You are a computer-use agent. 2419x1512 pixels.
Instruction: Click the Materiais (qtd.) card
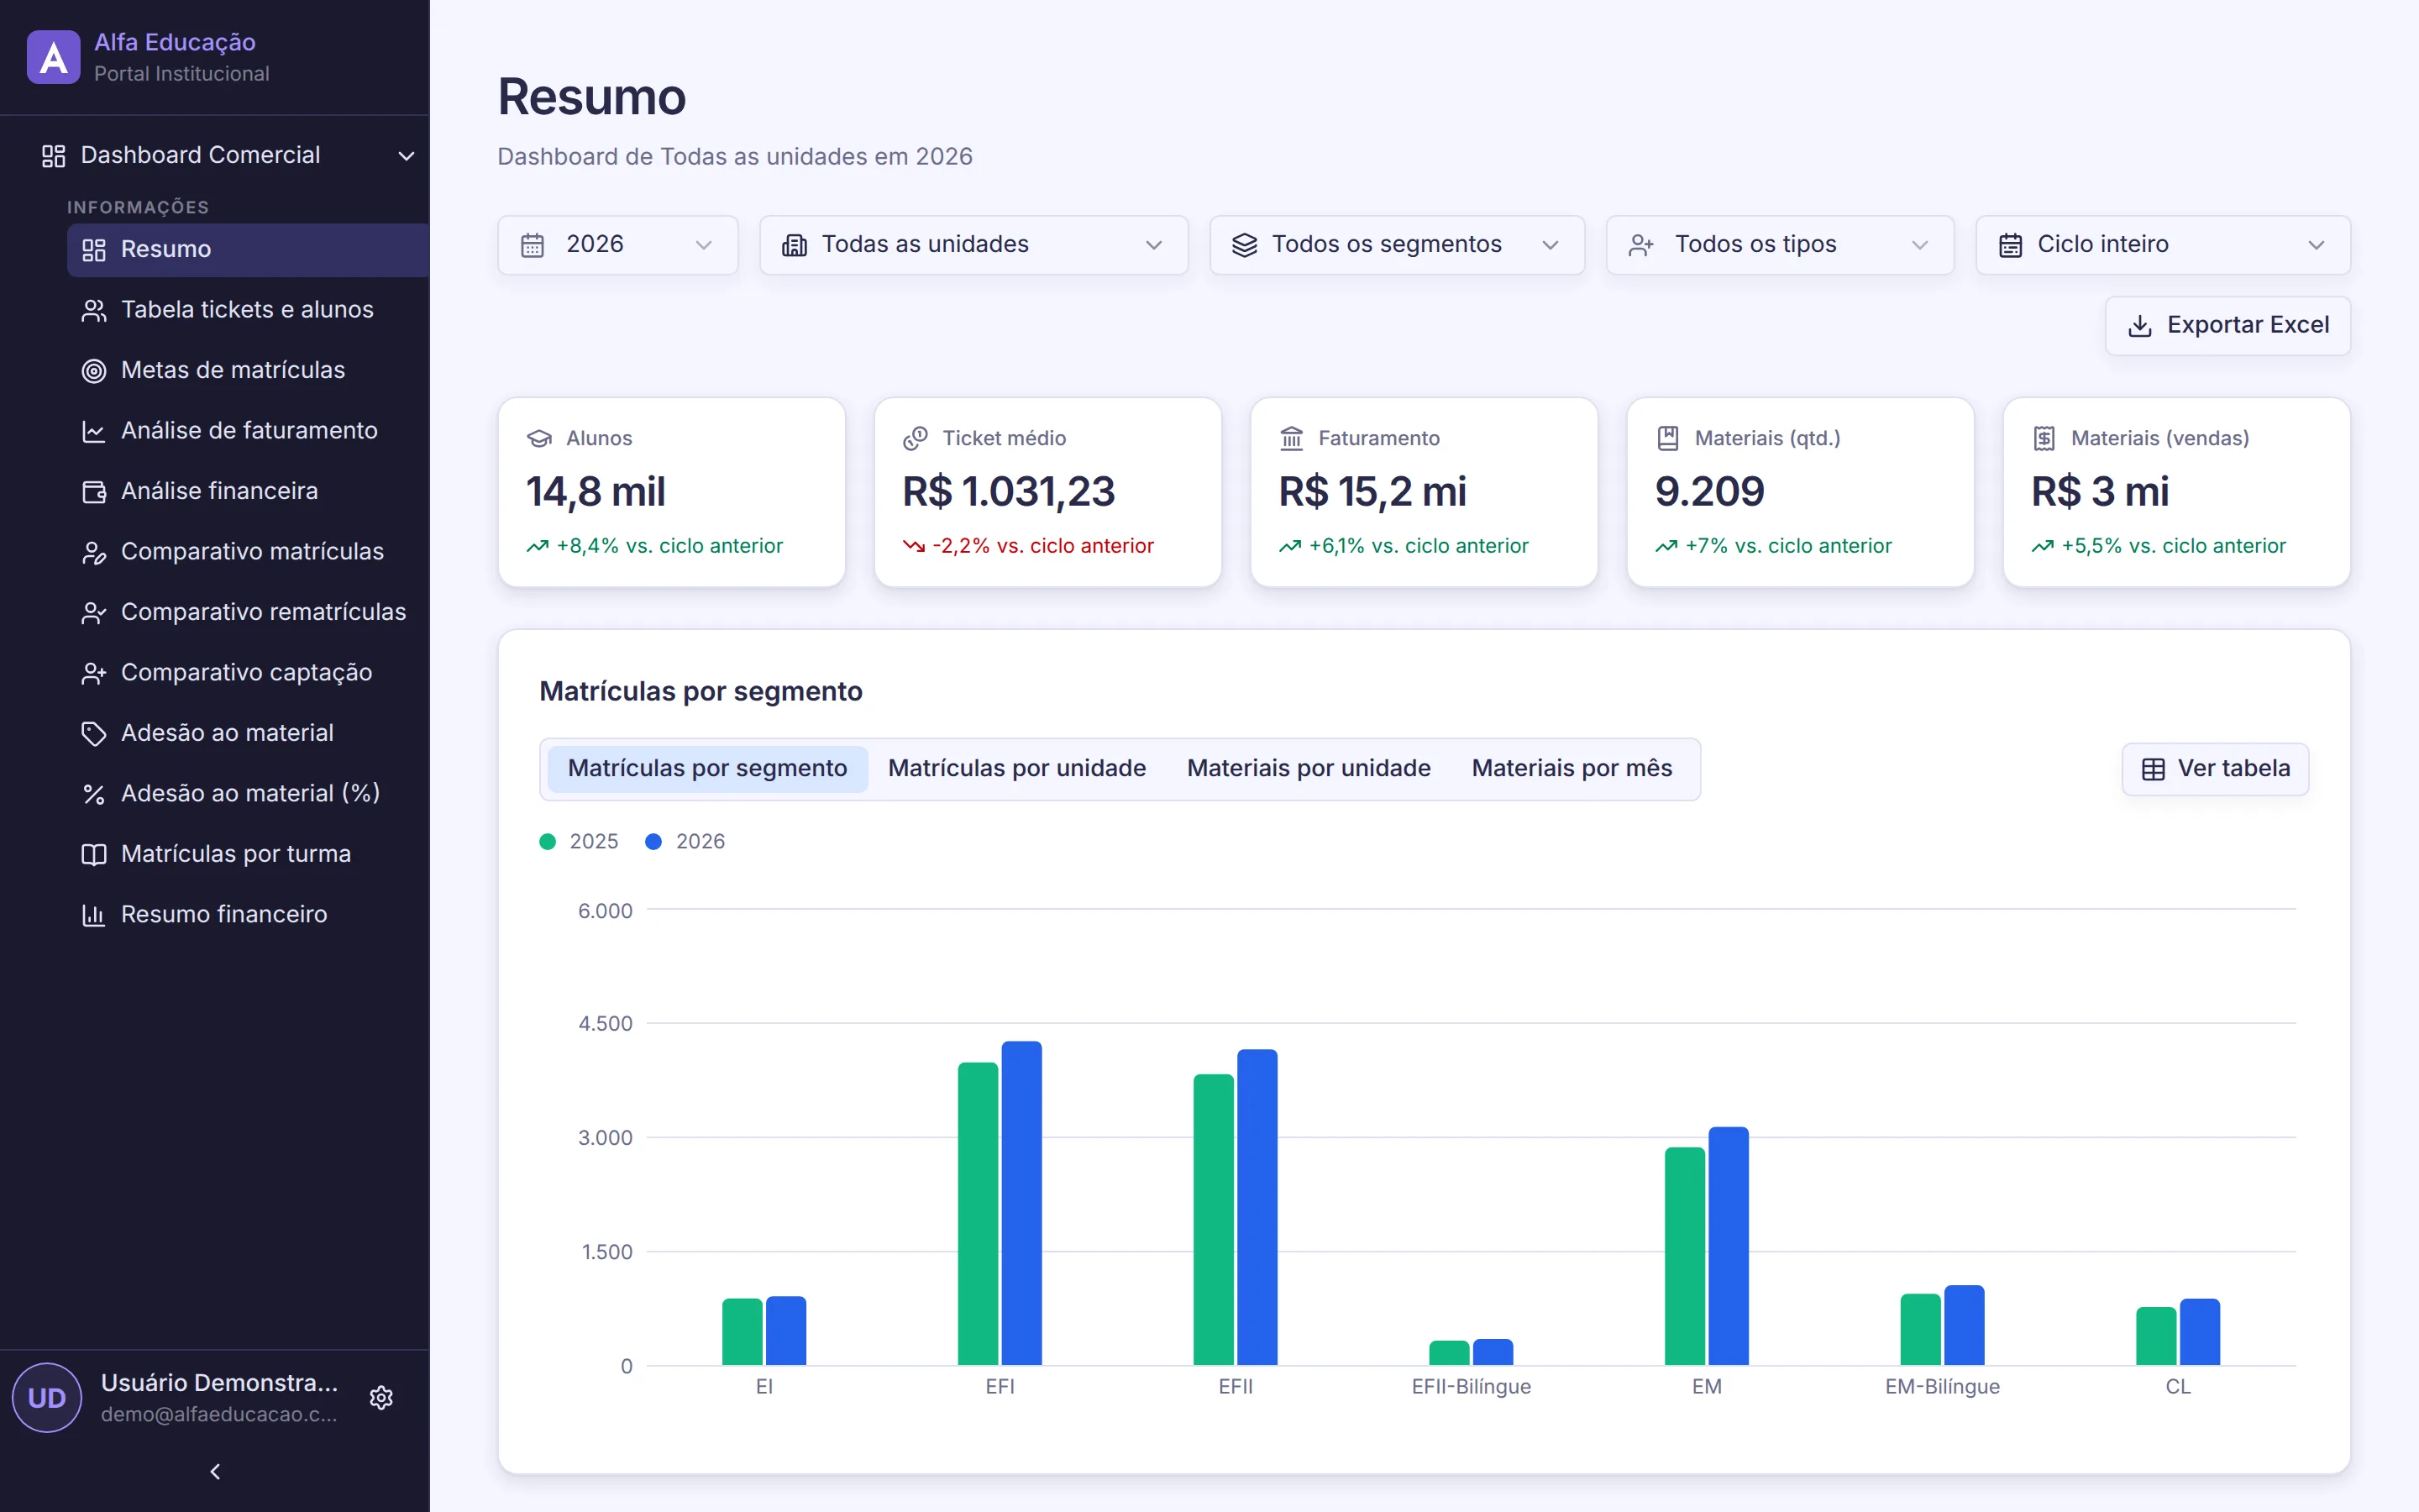pos(1800,492)
